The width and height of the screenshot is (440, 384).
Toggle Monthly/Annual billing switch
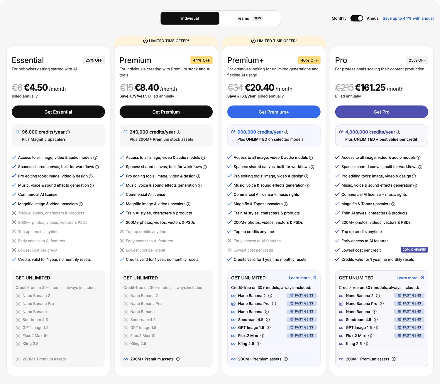356,18
